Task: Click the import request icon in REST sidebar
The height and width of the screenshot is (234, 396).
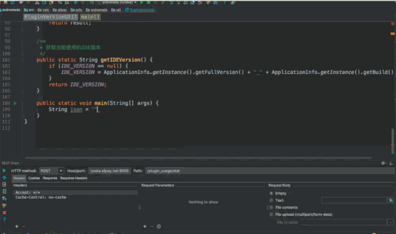Action: [4, 191]
